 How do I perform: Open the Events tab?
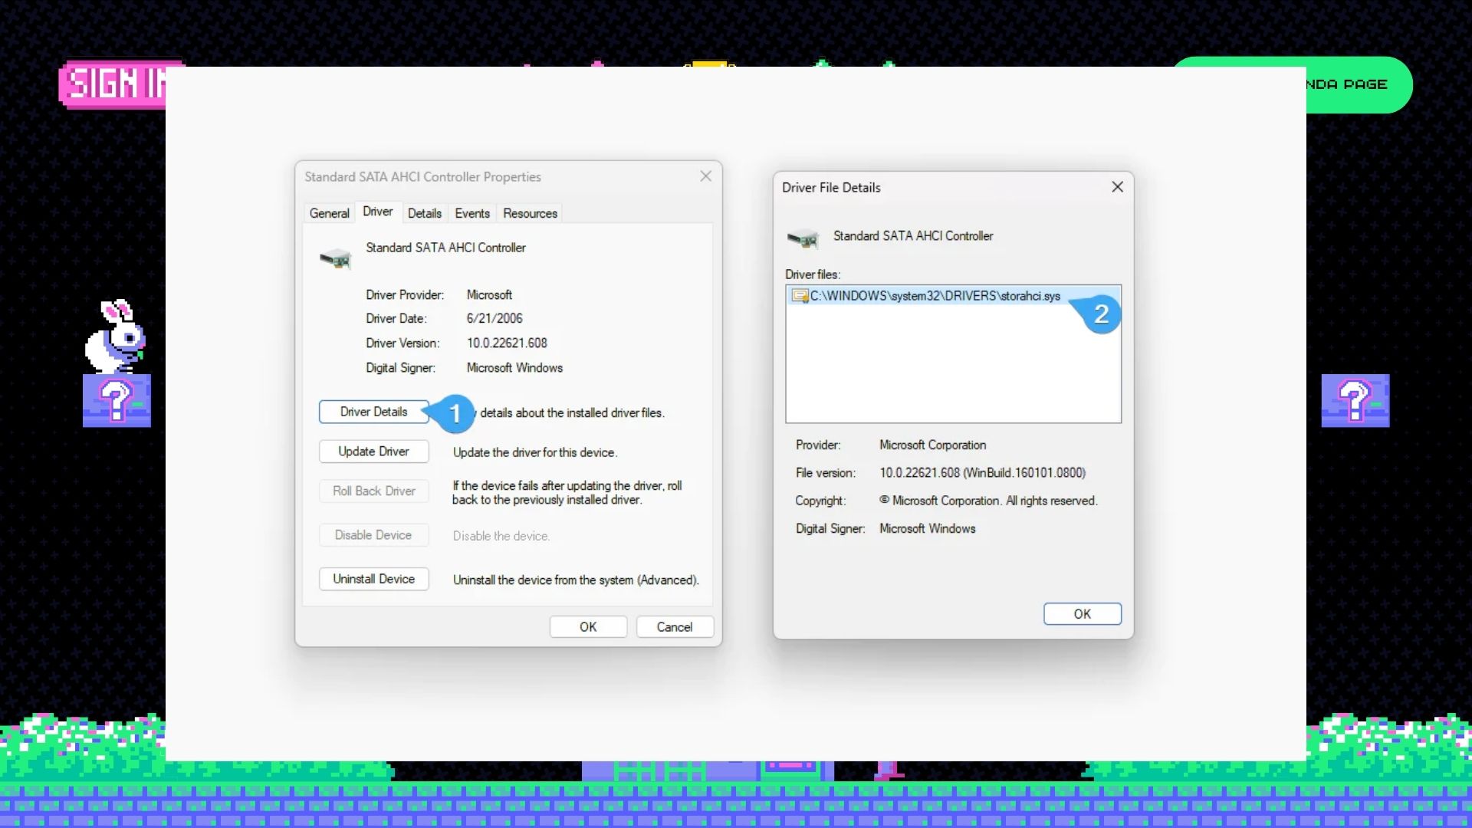(472, 213)
